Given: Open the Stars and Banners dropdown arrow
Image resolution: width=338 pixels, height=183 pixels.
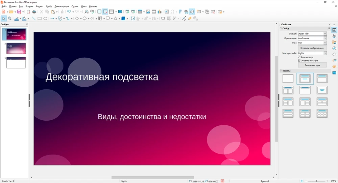Looking at the screenshot, I should (119, 19).
